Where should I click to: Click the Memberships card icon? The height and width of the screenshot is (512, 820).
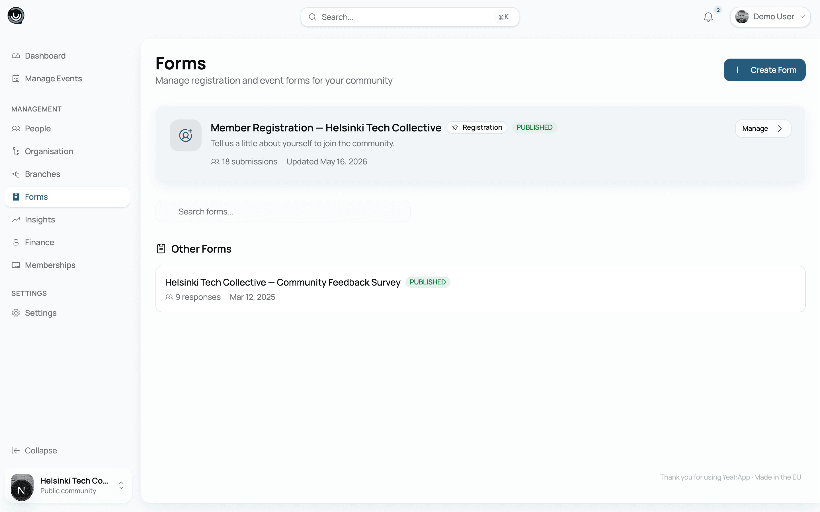(x=16, y=265)
